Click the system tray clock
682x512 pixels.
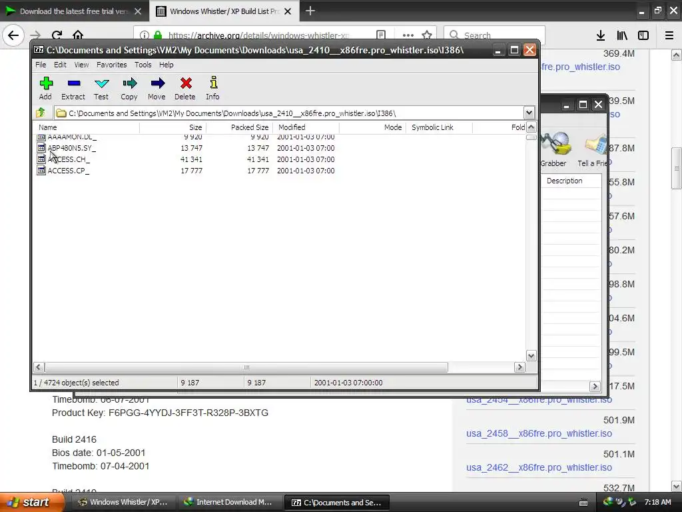(x=657, y=502)
